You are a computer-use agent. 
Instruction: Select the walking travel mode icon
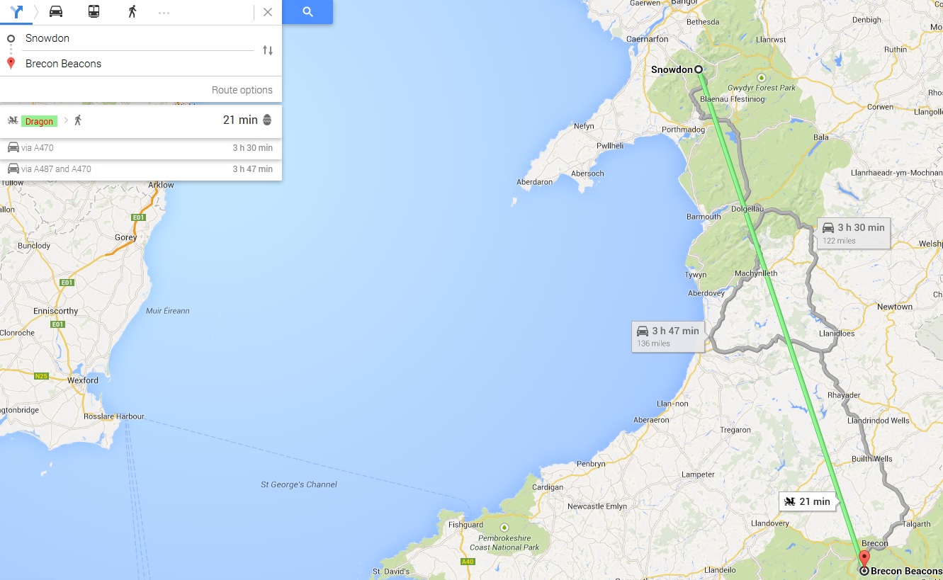pos(132,11)
